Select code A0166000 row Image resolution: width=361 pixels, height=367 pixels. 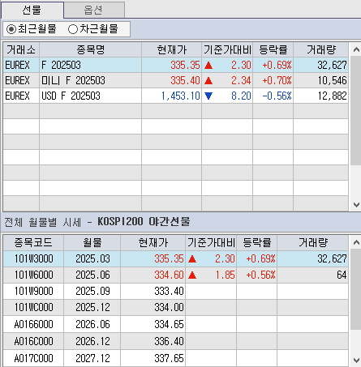point(176,324)
